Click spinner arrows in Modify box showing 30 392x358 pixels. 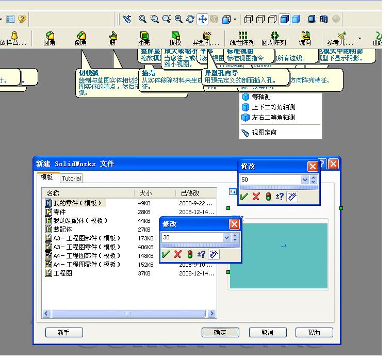pyautogui.click(x=235, y=237)
